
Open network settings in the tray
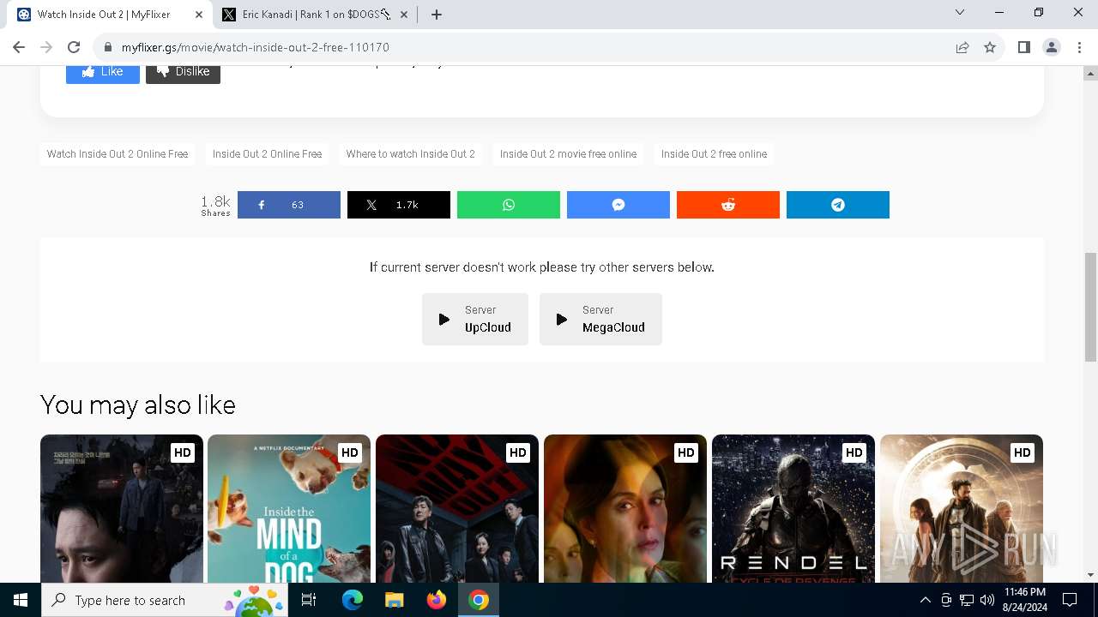[967, 600]
